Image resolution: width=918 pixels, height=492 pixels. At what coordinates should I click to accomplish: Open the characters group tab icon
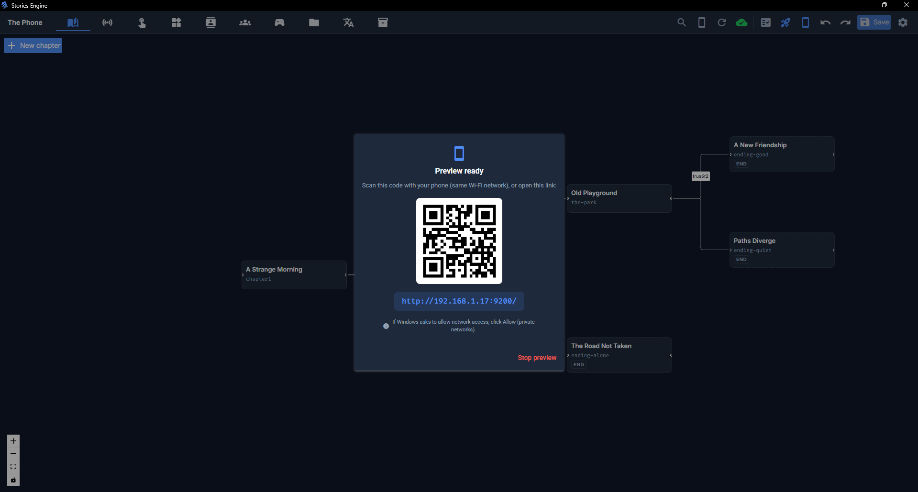[x=245, y=22]
